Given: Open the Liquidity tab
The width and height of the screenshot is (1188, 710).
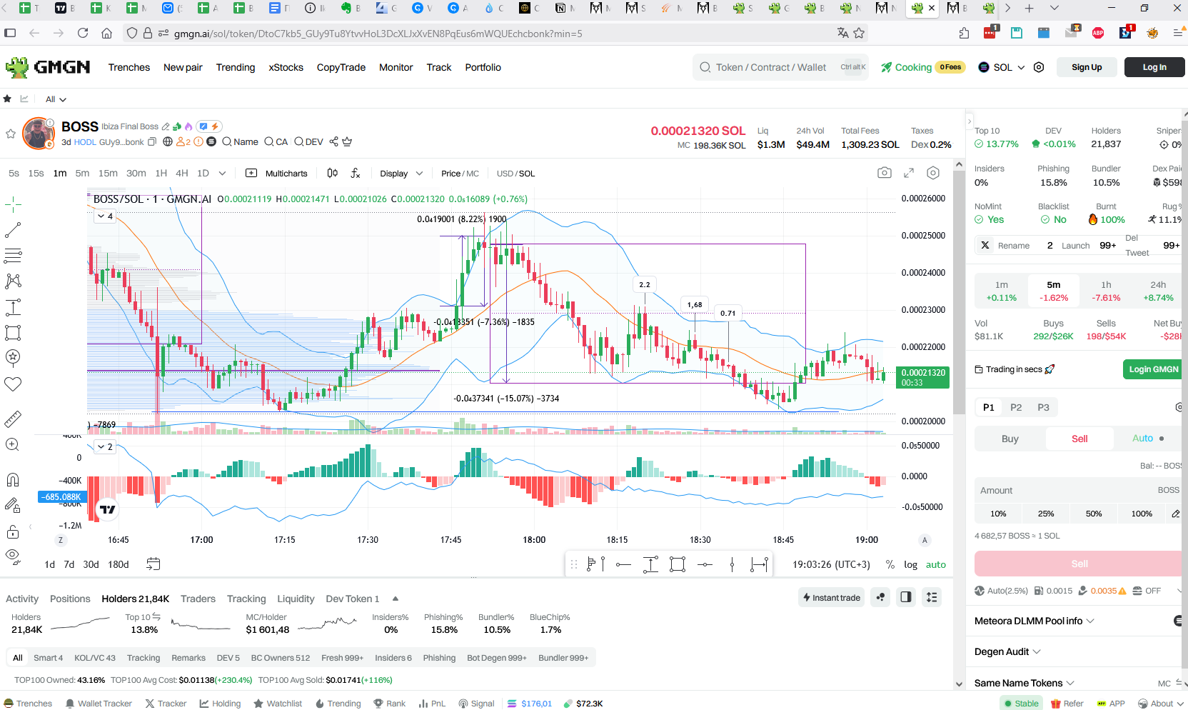Looking at the screenshot, I should (x=296, y=599).
